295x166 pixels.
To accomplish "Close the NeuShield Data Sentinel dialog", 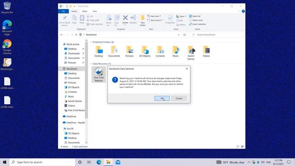I will click(187, 69).
